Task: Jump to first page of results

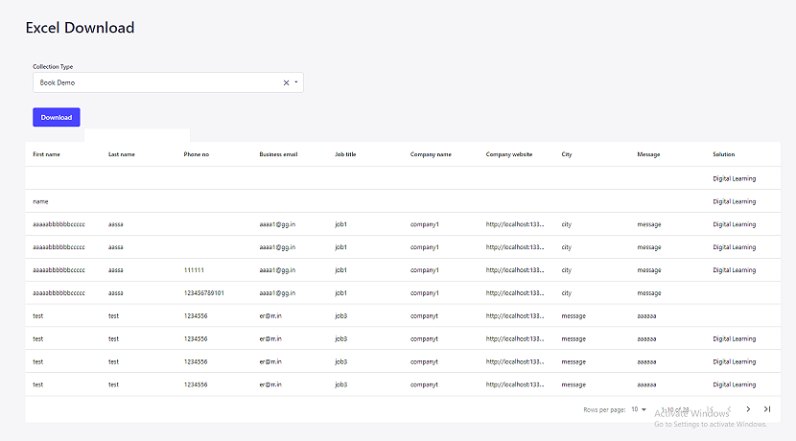Action: point(711,409)
